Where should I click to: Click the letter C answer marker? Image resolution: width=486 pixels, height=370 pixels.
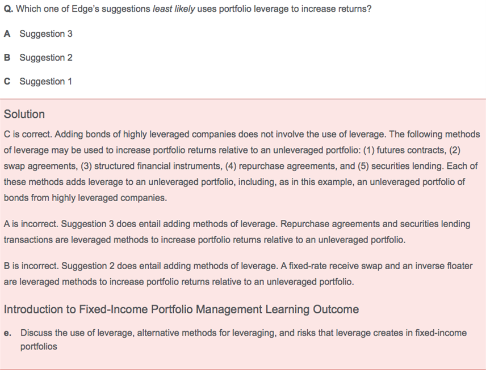[x=7, y=82]
